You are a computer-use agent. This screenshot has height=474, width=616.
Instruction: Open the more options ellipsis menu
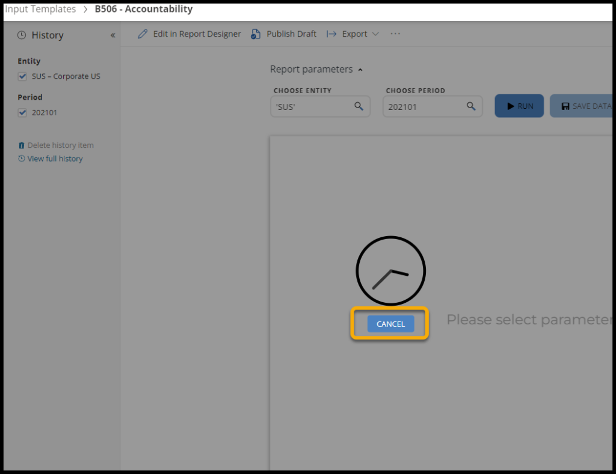395,34
